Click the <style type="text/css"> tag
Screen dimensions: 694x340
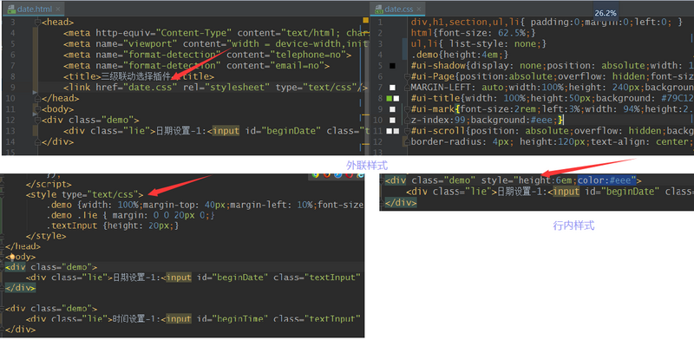click(84, 194)
